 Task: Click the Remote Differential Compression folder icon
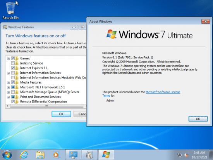pos(17,102)
